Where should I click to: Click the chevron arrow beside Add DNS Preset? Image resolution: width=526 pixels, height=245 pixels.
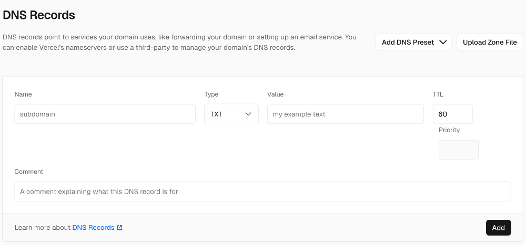tap(442, 42)
